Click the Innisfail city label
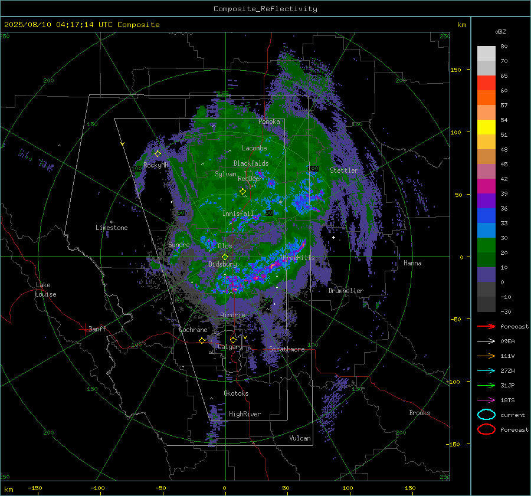The width and height of the screenshot is (531, 496). tap(238, 213)
